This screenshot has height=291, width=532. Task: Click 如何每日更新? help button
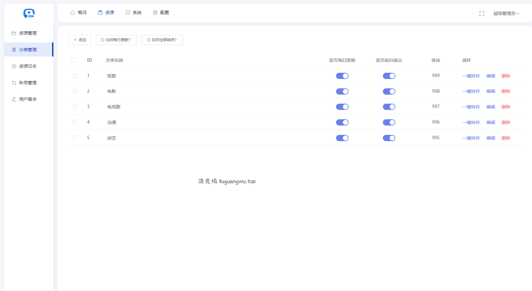116,40
